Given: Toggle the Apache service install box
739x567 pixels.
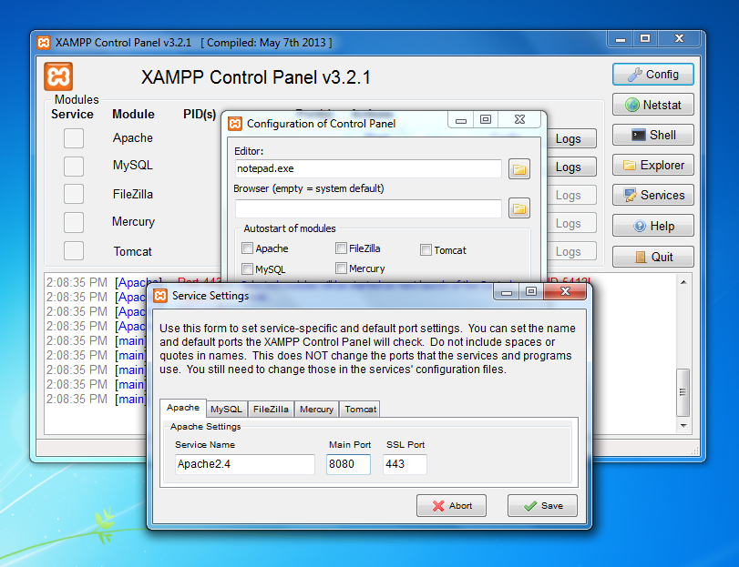Looking at the screenshot, I should point(74,138).
